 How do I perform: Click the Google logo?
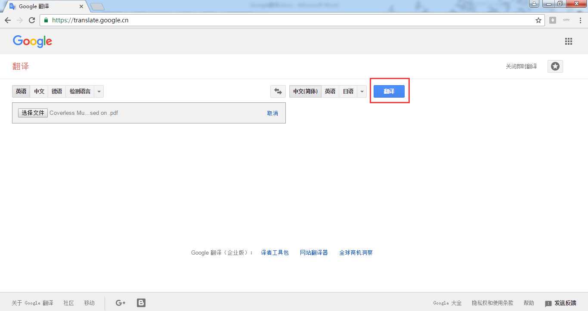point(32,41)
